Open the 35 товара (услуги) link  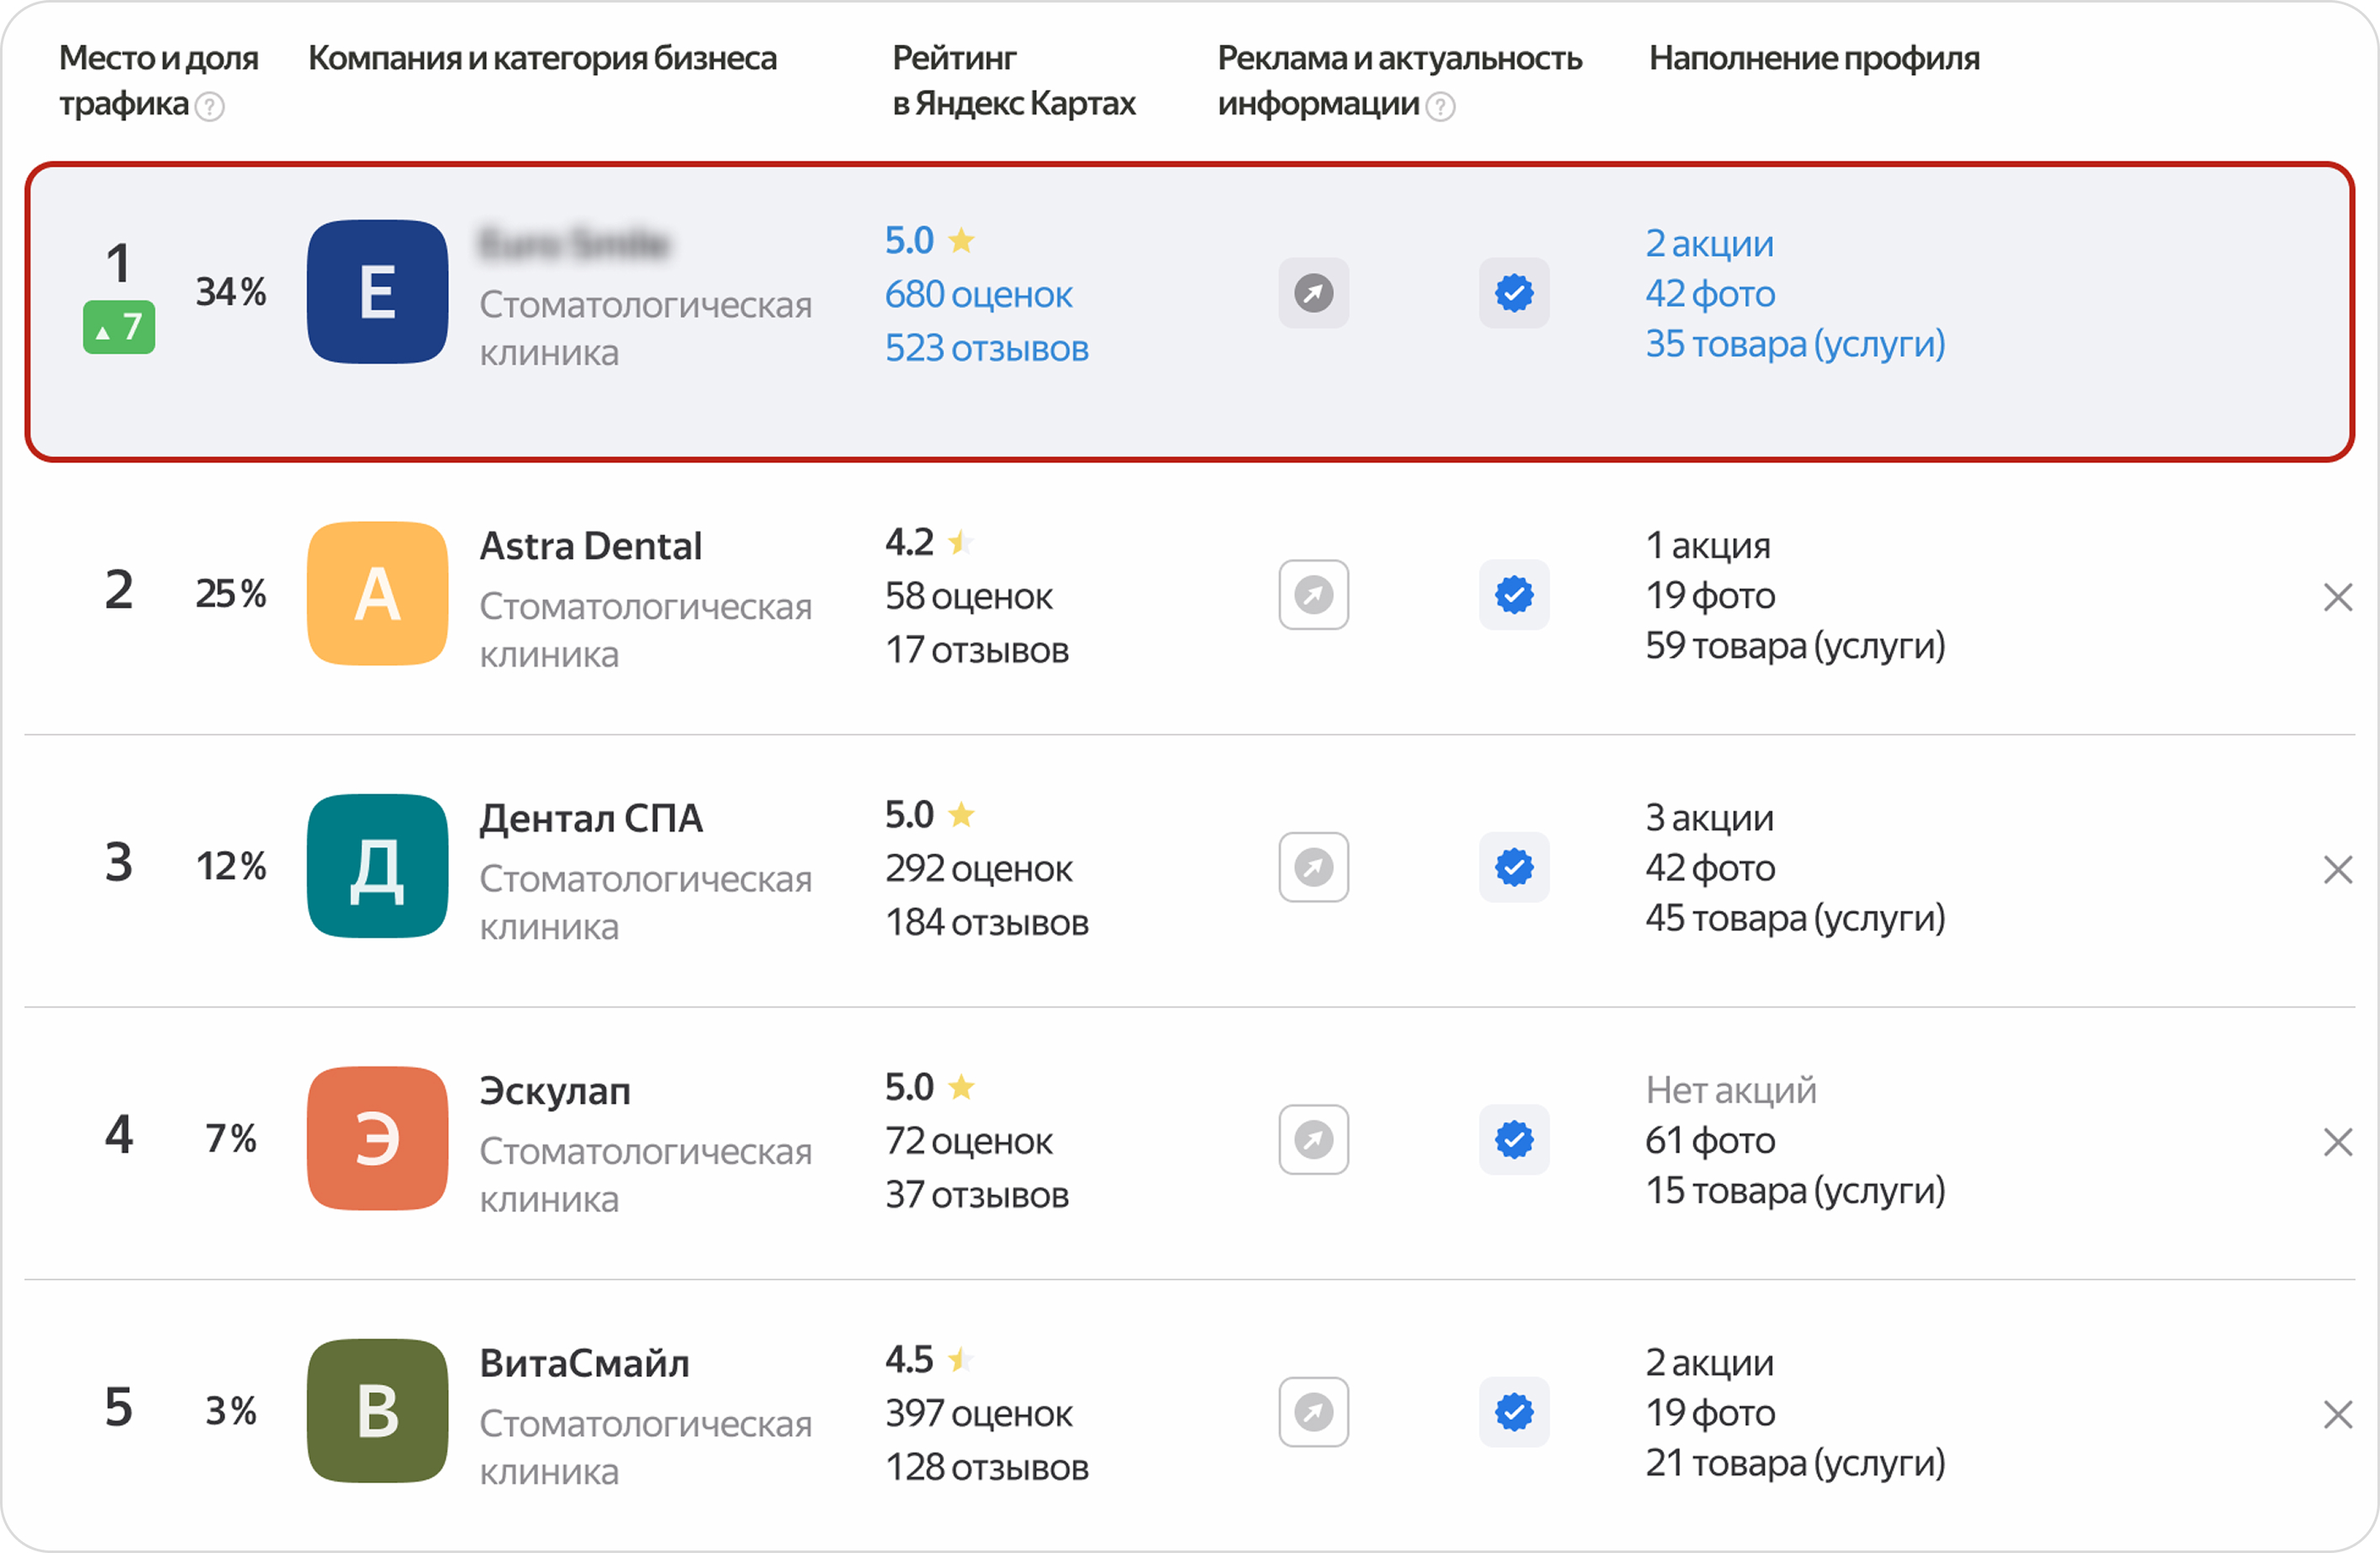1795,343
